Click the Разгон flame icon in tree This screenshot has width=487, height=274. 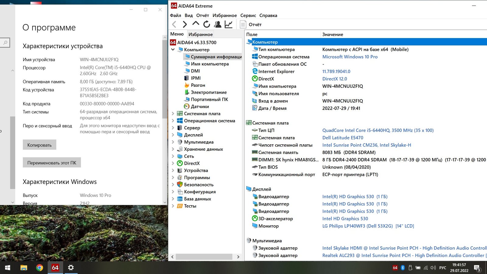(x=187, y=85)
